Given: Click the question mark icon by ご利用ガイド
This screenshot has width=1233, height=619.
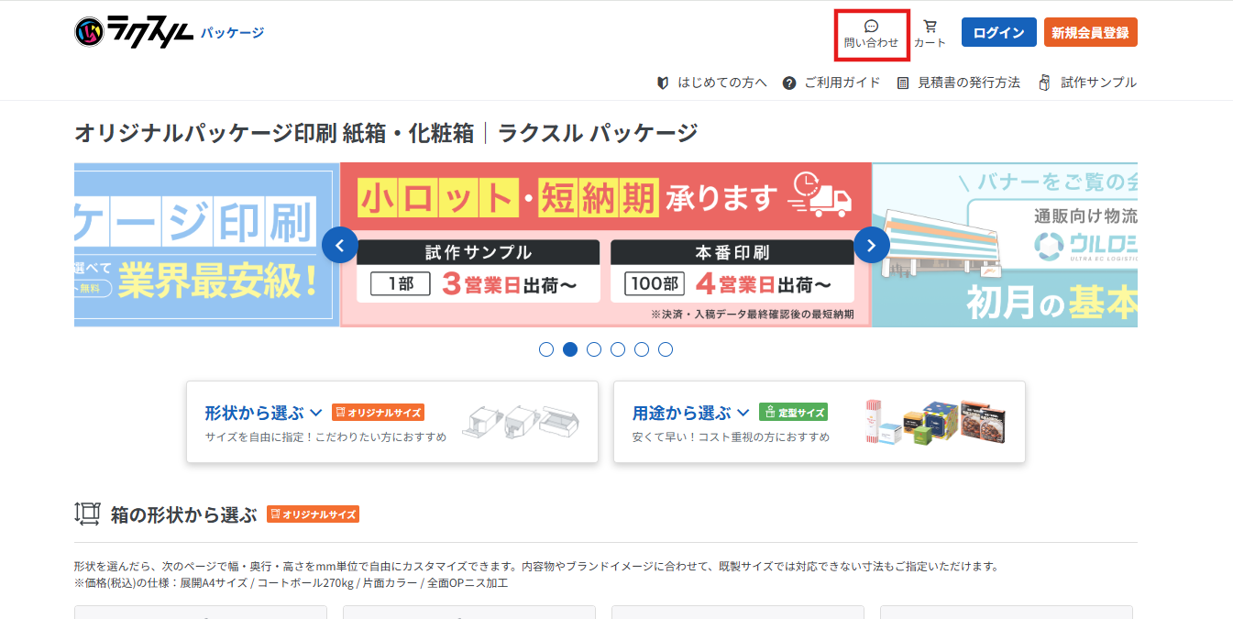Looking at the screenshot, I should 789,83.
